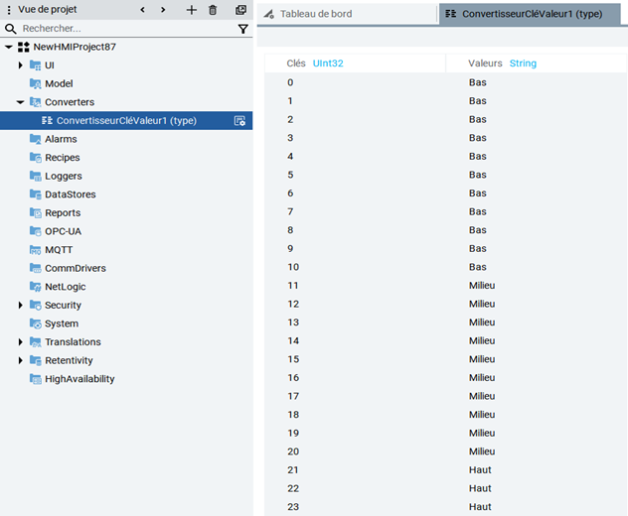Select key cell 11
This screenshot has width=628, height=516.
coord(293,286)
